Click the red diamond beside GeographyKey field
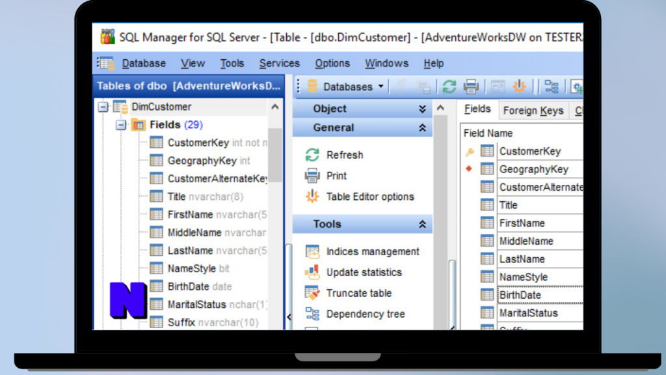666x375 pixels. pyautogui.click(x=469, y=169)
